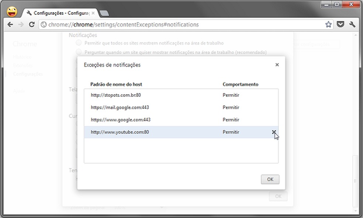Click the bookmarks icon beside the star

(x=340, y=24)
